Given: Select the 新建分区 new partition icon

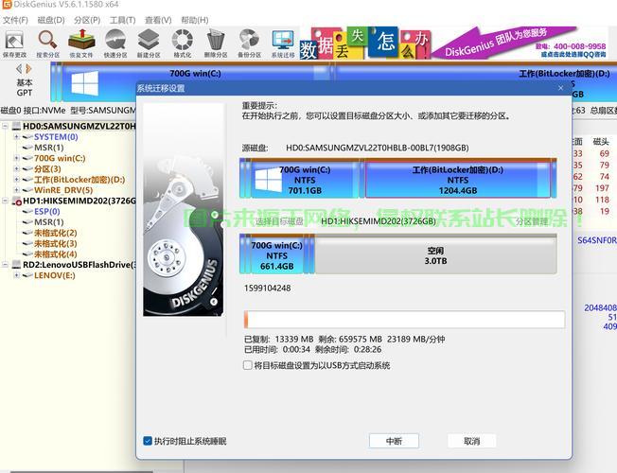Looking at the screenshot, I should 149,43.
